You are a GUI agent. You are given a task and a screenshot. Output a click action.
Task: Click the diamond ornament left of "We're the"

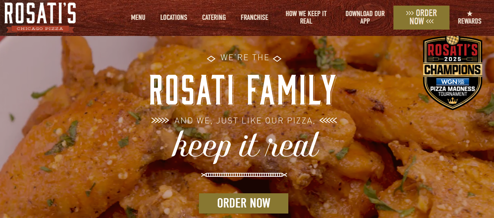pyautogui.click(x=211, y=58)
